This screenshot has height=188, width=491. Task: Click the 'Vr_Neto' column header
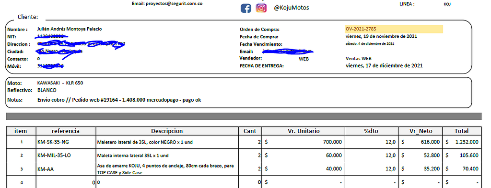click(x=421, y=131)
